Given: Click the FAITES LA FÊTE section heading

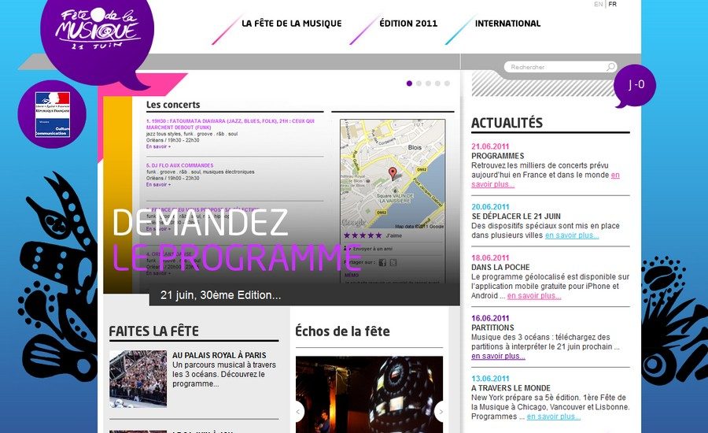Looking at the screenshot, I should pos(153,331).
